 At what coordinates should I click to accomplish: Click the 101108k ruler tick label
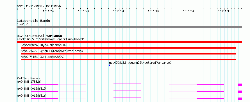154,11
